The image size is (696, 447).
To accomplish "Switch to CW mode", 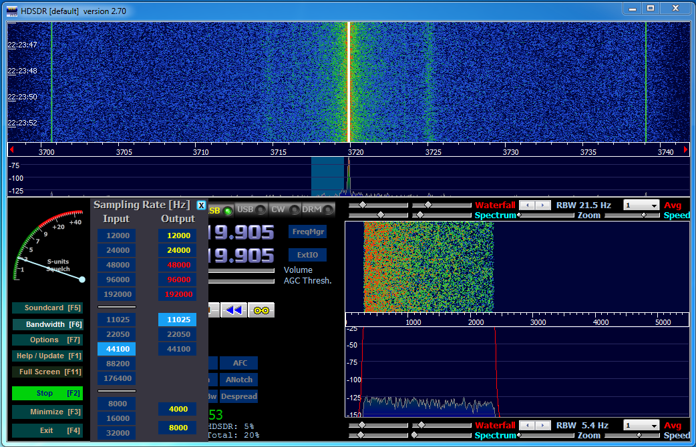I will [283, 210].
